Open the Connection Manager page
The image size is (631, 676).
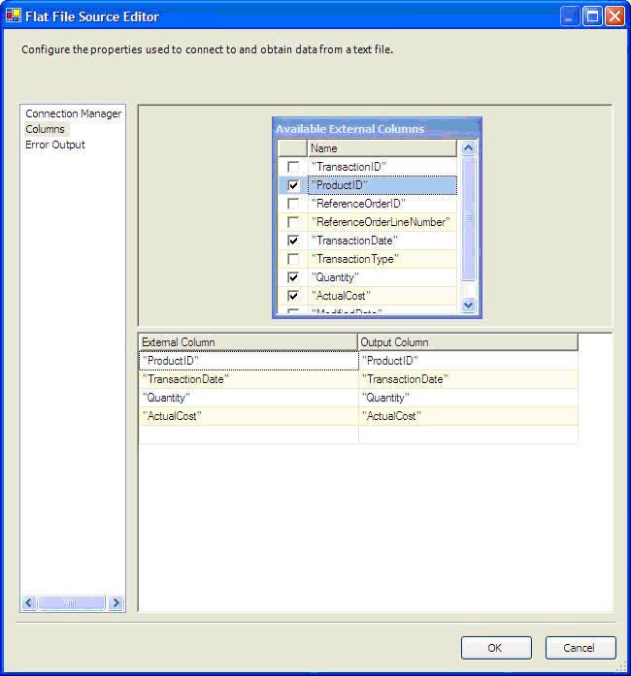pos(74,113)
